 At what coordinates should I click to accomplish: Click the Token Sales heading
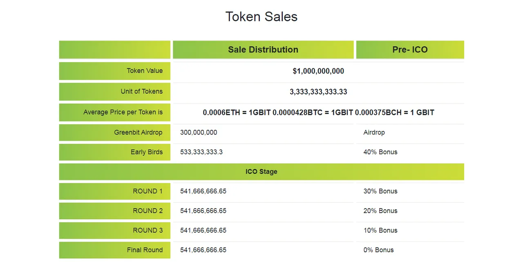pyautogui.click(x=261, y=17)
